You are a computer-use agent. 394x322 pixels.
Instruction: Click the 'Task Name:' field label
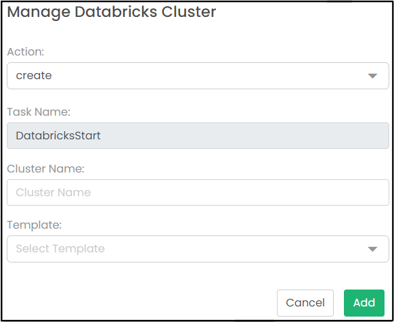pyautogui.click(x=39, y=112)
